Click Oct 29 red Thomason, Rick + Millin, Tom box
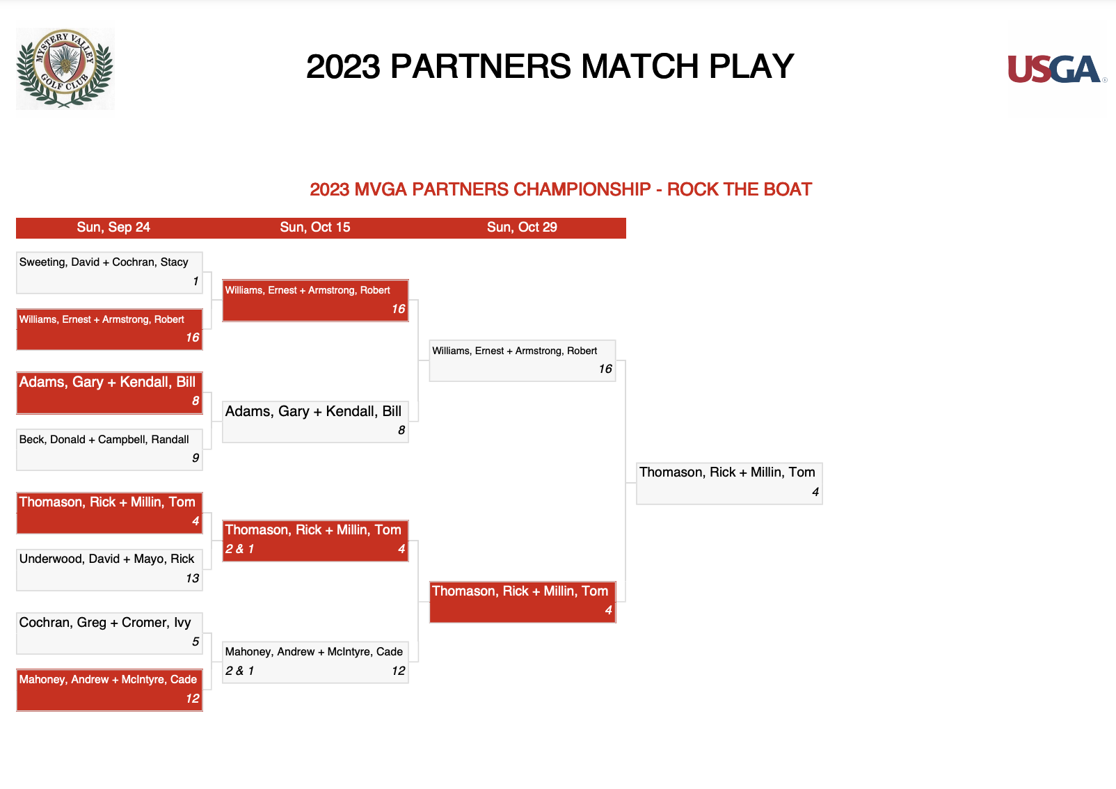 click(x=523, y=602)
